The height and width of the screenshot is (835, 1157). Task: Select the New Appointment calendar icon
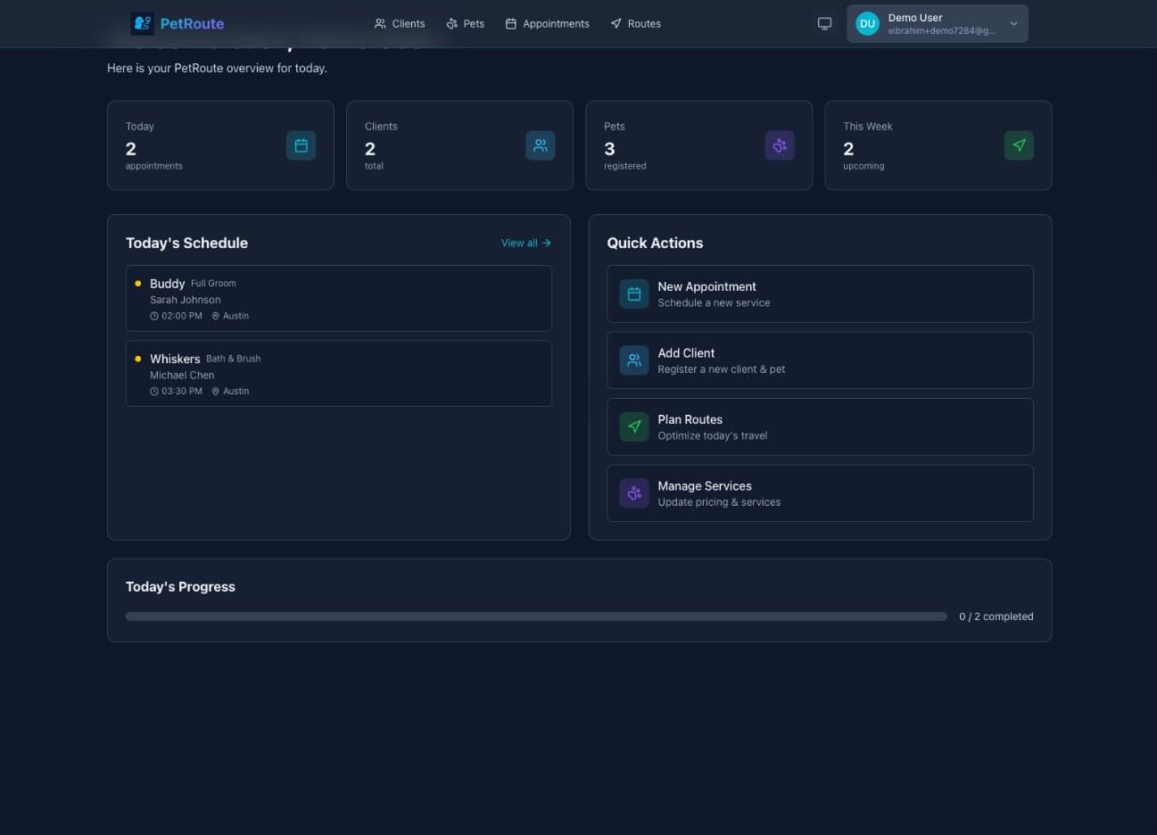[633, 293]
